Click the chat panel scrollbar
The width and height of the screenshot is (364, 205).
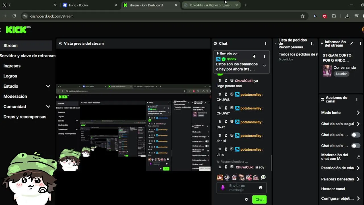tap(271, 163)
